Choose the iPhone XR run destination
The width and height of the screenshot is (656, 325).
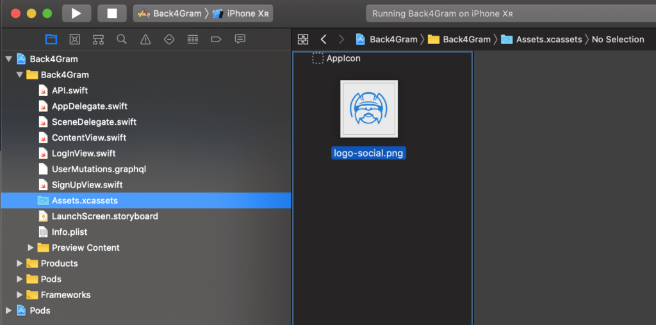(x=241, y=13)
